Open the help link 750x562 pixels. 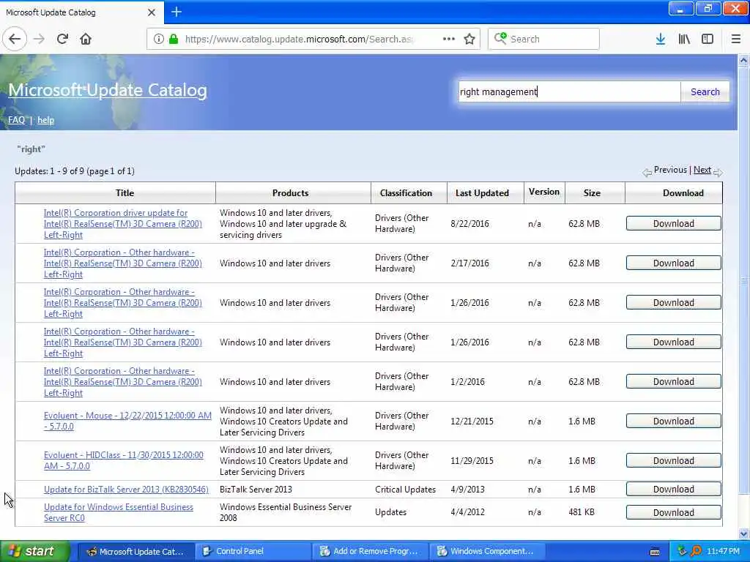(x=45, y=120)
